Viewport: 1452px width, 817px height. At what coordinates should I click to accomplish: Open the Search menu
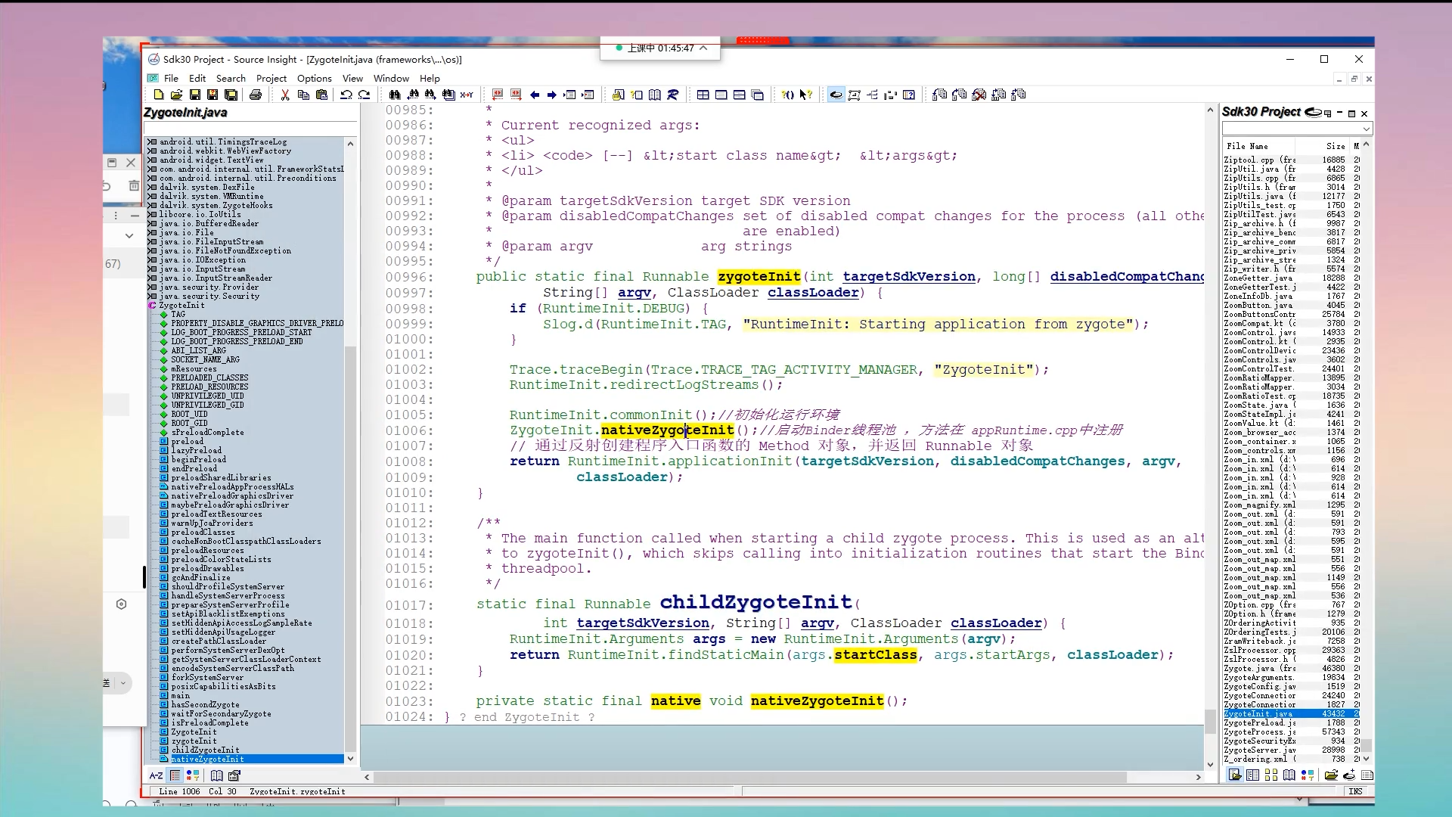231,78
